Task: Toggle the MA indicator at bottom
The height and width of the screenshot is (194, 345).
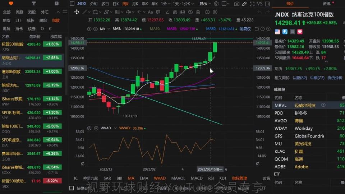Action: click(x=131, y=178)
